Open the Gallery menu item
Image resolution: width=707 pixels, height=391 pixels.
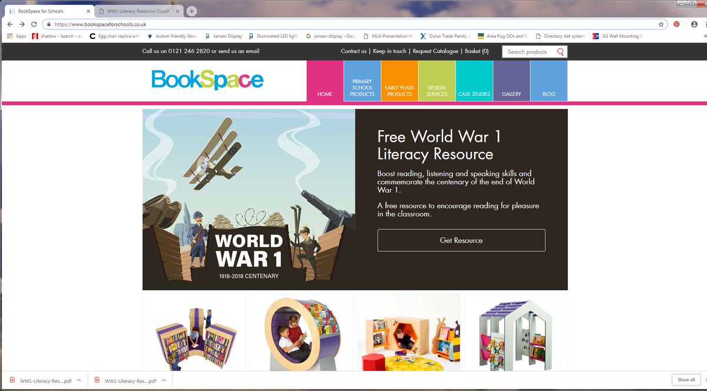(511, 81)
